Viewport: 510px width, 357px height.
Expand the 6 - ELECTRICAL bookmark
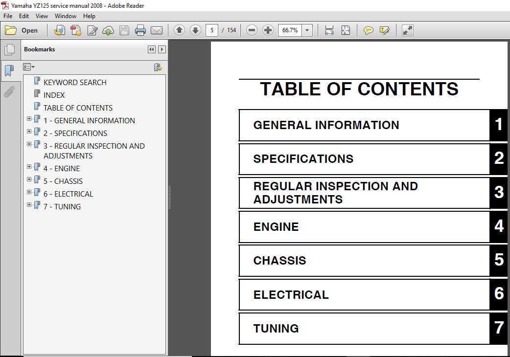29,192
